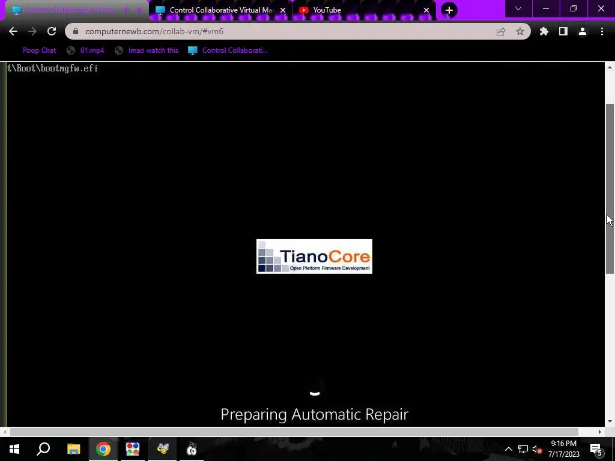Toggle the Chrome side panel

[563, 31]
